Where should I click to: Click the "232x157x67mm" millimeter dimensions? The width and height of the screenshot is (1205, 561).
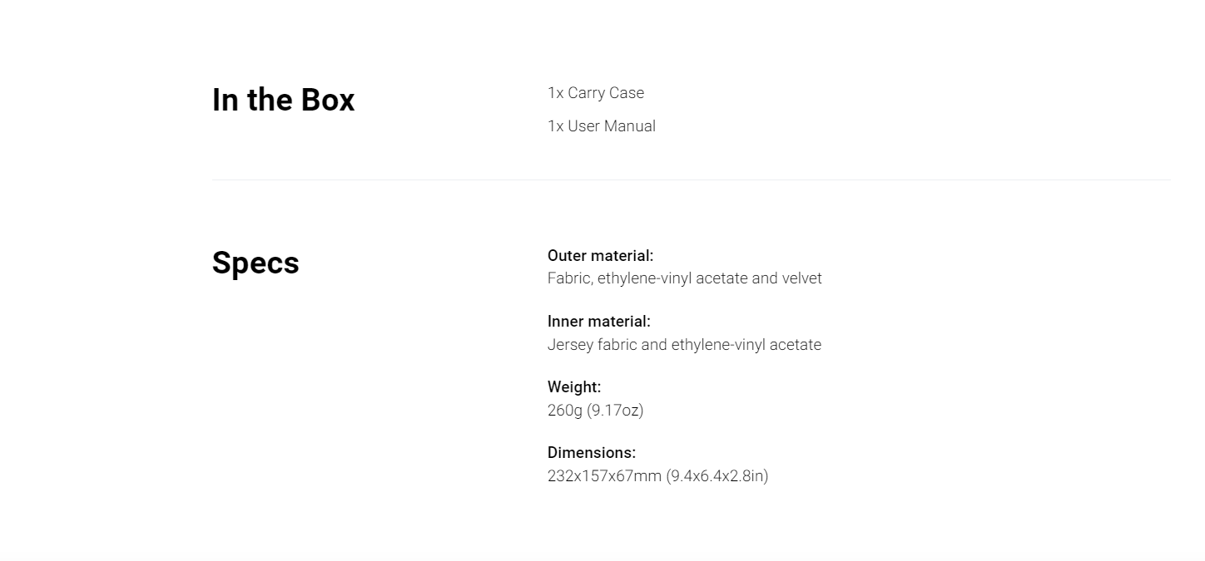pos(604,476)
